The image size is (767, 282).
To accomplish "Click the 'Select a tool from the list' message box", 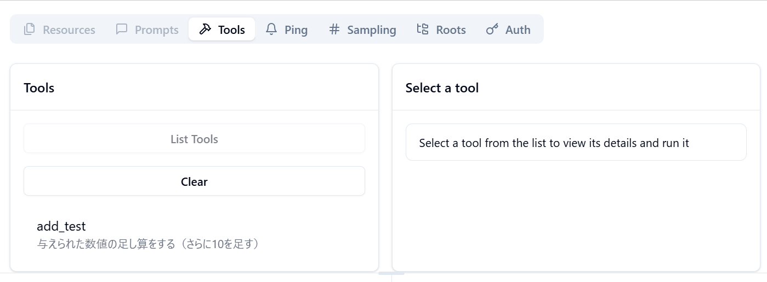I will pos(576,143).
